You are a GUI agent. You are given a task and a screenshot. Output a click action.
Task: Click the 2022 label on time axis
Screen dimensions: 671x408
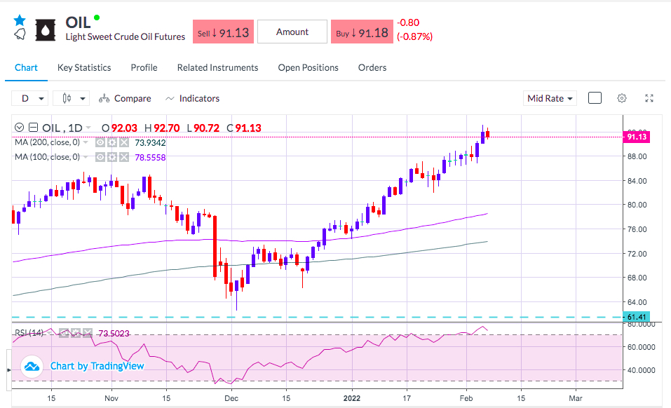(352, 398)
